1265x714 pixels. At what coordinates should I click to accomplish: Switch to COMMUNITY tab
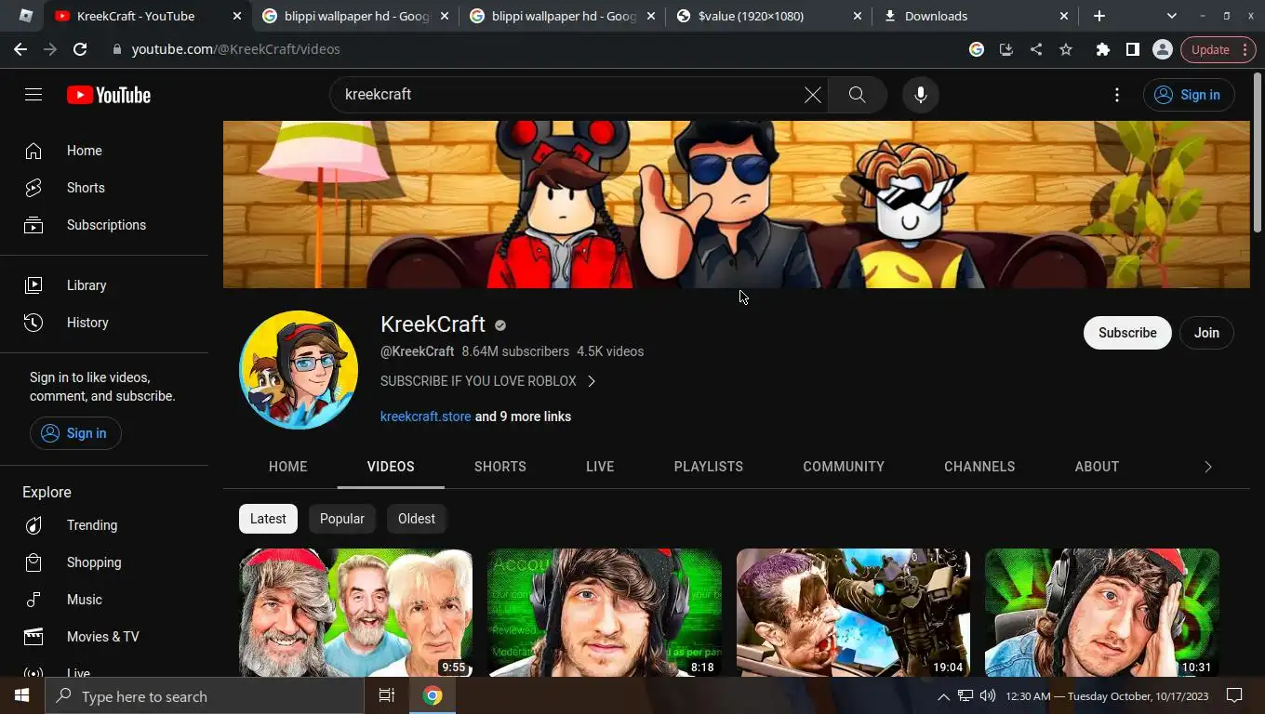844,467
